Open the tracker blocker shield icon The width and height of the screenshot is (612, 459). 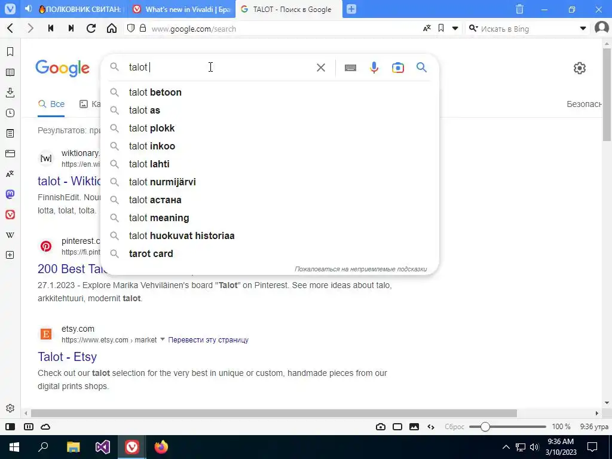click(x=131, y=28)
